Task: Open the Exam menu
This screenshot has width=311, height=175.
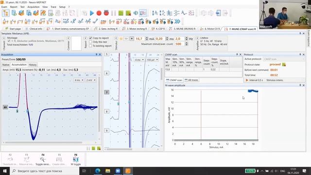Action: (4, 7)
